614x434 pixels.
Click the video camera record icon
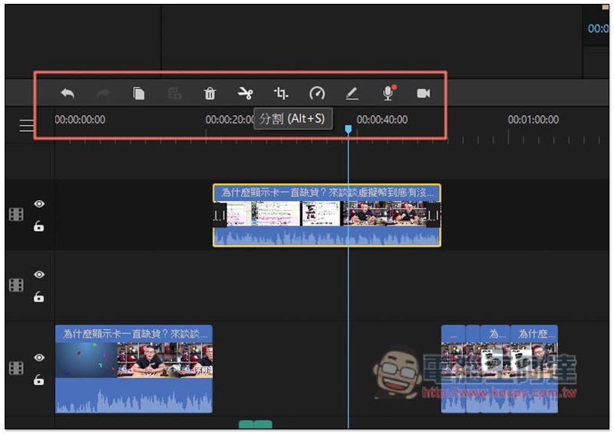[x=423, y=94]
